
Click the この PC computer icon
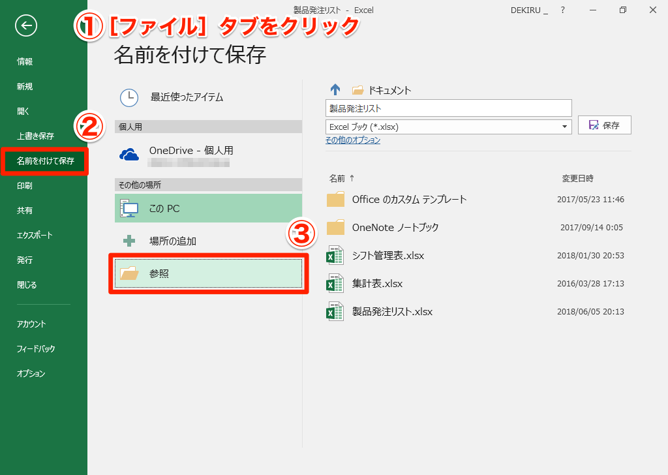[x=129, y=208]
